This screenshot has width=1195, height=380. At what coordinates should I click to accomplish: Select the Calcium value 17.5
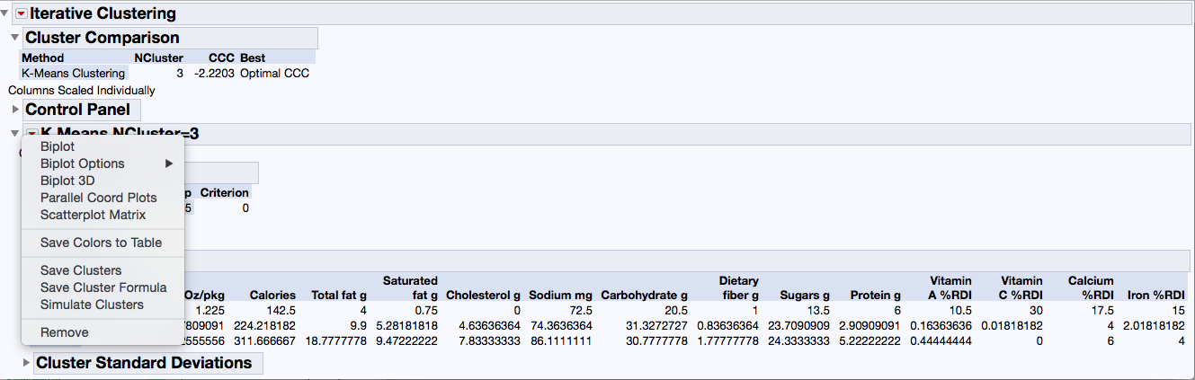[x=1101, y=310]
